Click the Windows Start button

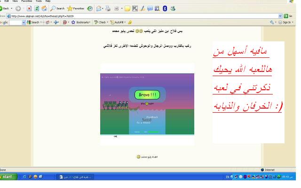tap(7, 177)
